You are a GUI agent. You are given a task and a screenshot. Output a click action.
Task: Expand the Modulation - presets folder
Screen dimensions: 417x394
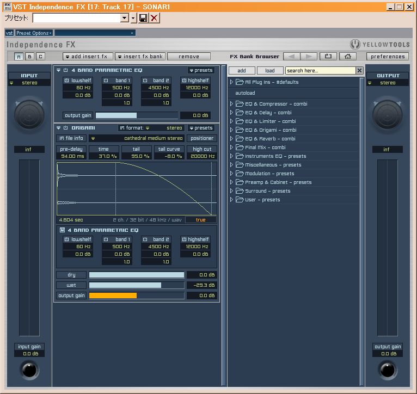tap(231, 174)
